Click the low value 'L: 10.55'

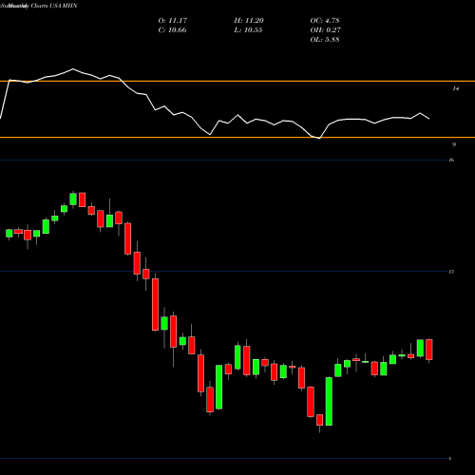[248, 30]
